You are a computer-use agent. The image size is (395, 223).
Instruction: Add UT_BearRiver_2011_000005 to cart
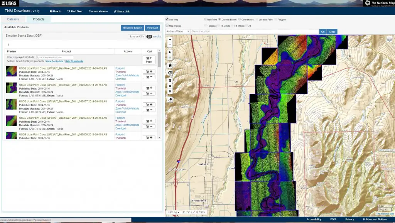(149, 138)
